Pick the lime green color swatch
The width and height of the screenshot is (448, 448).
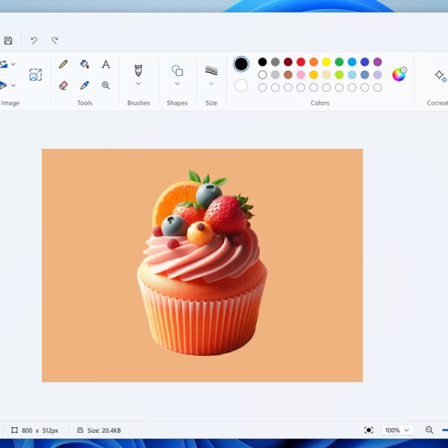(339, 75)
